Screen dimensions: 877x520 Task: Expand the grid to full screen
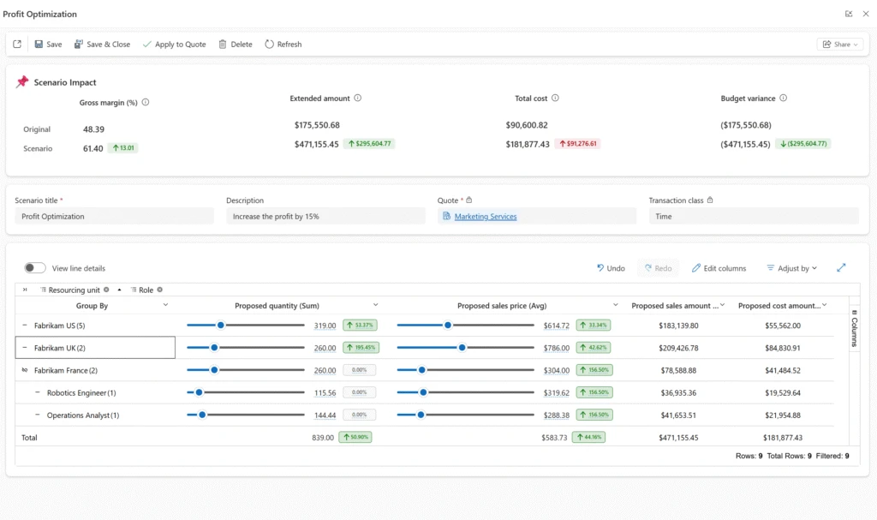[841, 268]
